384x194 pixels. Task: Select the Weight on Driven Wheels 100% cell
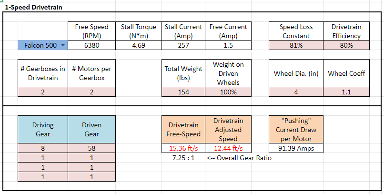(229, 92)
